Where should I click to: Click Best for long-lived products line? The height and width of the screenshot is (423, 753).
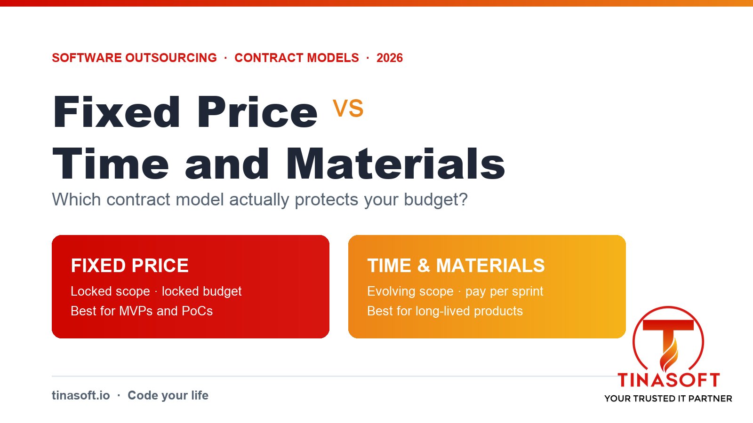click(445, 311)
